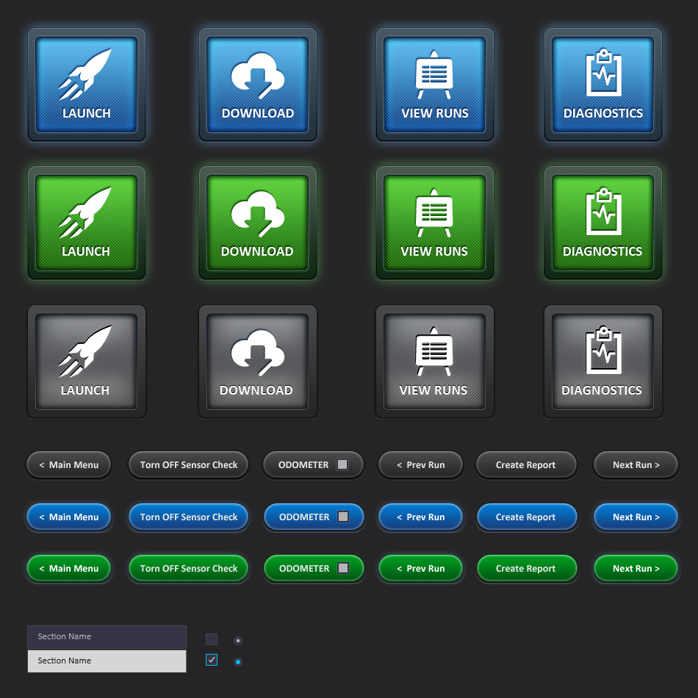Click the blue Next Run button
This screenshot has width=698, height=698.
coord(636,517)
